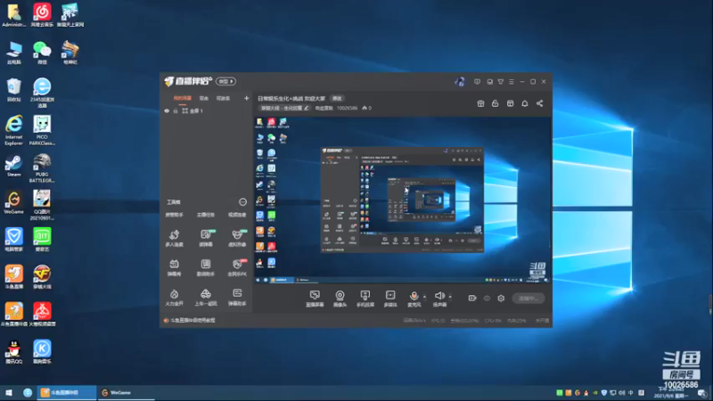The image size is (713, 401).
Task: Open Internet Explorer desktop shortcut
Action: [x=13, y=131]
